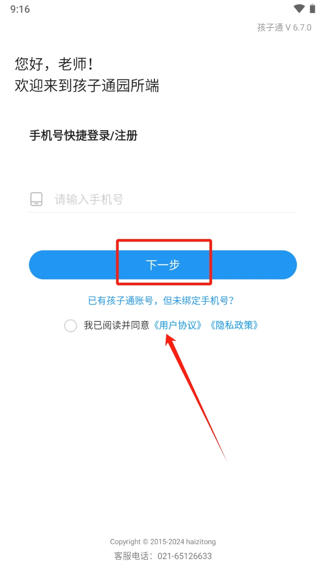Viewport: 325px width, 580px height.
Task: Tap the 客服电话 label at the bottom
Action: click(133, 556)
